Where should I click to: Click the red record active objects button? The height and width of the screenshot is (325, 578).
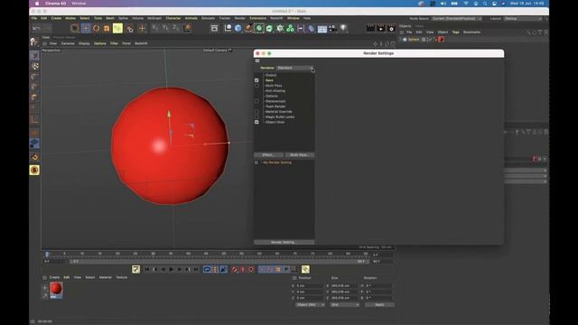pyautogui.click(x=235, y=269)
